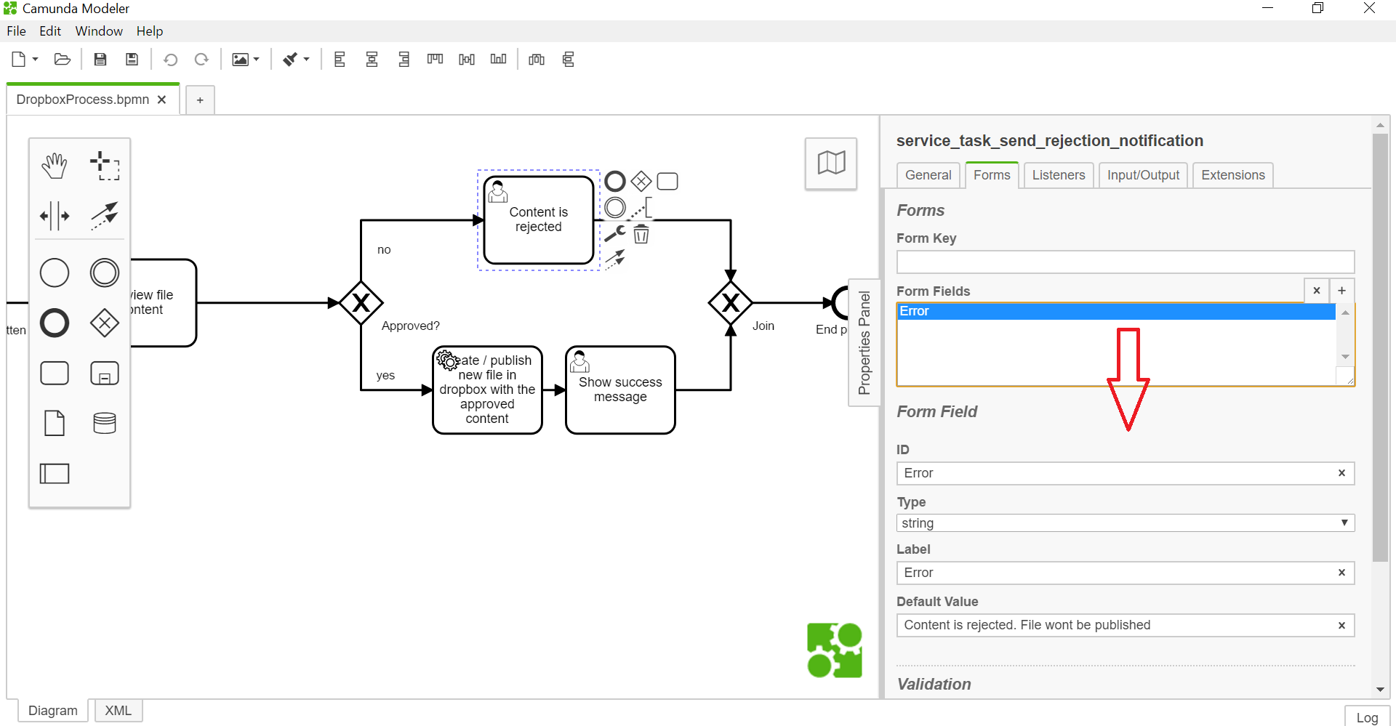Select the end event palette shape
Image resolution: width=1396 pixels, height=726 pixels.
[x=55, y=323]
